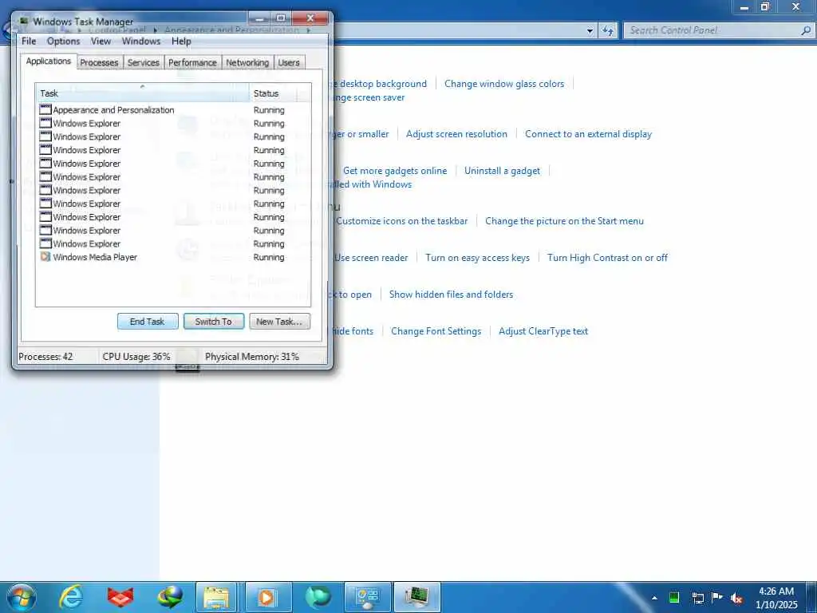
Task: Switch to Task Manager taskbar button
Action: click(x=416, y=597)
